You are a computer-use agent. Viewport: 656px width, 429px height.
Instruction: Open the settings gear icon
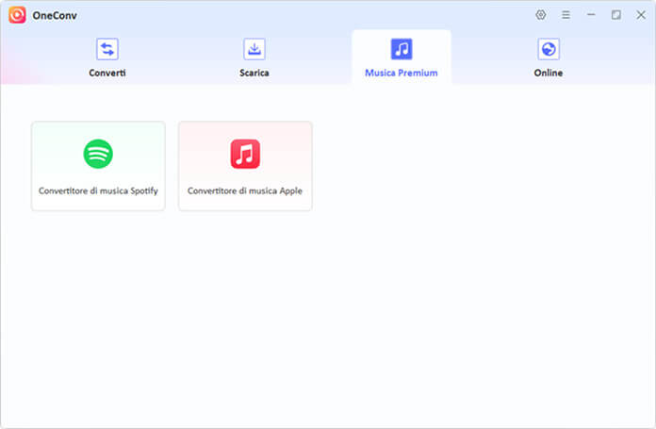pos(540,15)
